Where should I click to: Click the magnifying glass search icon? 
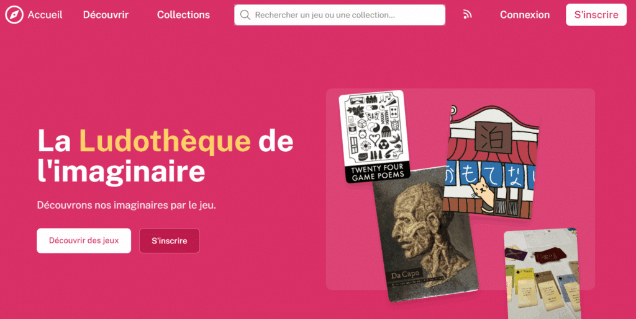[245, 15]
